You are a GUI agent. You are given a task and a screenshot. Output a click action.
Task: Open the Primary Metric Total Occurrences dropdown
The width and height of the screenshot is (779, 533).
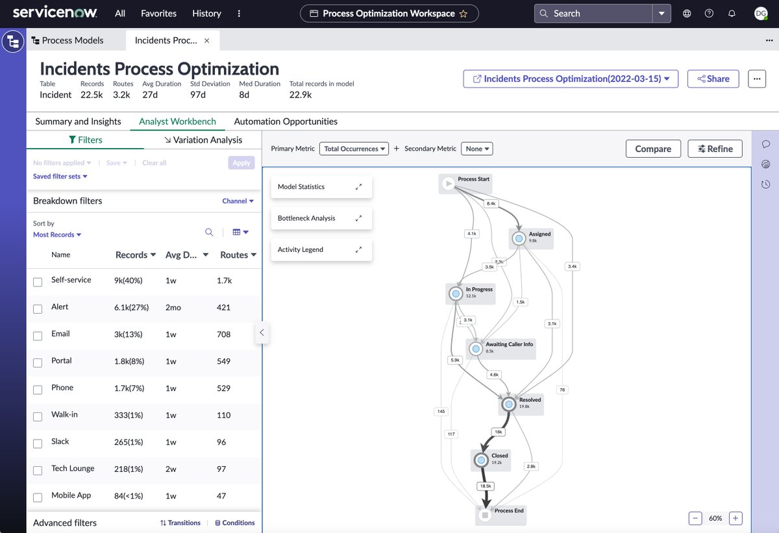[x=354, y=149]
